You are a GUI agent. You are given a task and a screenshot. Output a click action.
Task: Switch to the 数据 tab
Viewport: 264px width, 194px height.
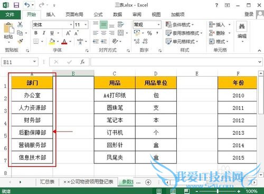117,14
